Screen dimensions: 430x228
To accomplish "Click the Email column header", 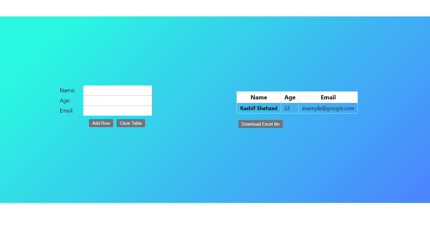I will click(328, 97).
